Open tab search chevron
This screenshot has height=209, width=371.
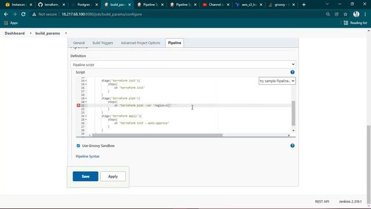(x=327, y=4)
